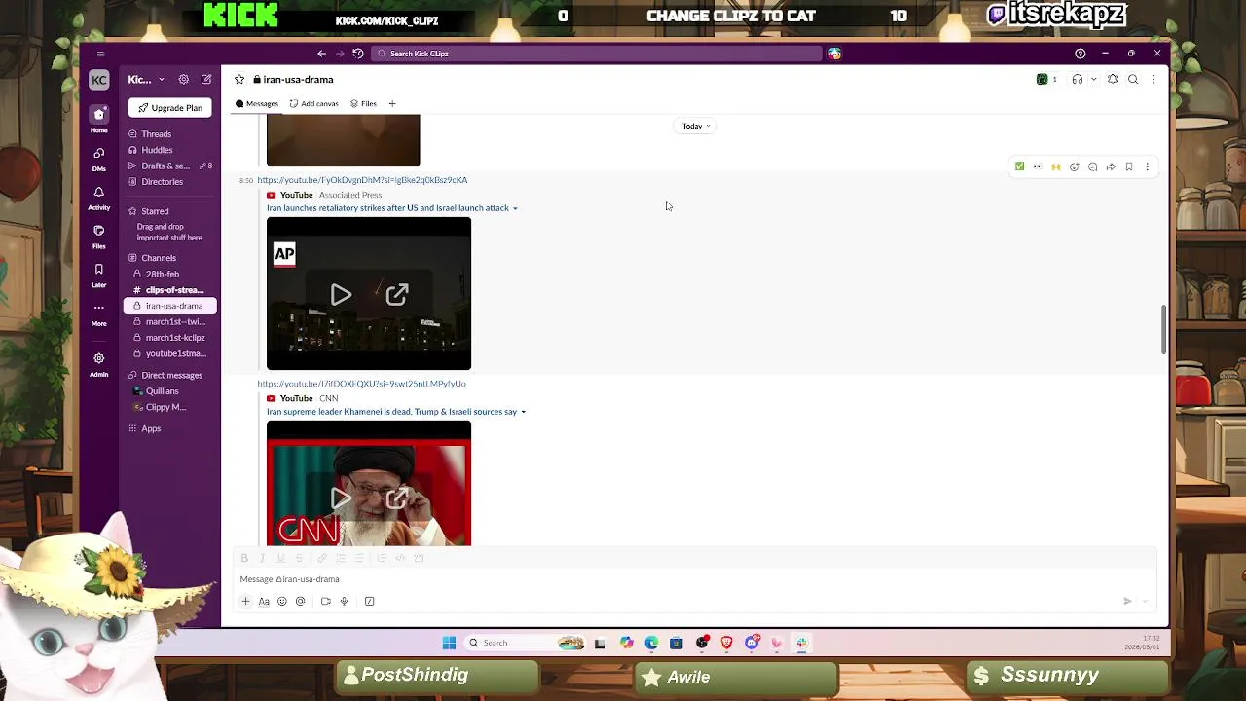Collapse the Associated Press video preview
1246x701 pixels.
point(515,208)
